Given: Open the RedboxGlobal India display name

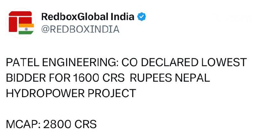Looking at the screenshot, I should click(x=88, y=17).
